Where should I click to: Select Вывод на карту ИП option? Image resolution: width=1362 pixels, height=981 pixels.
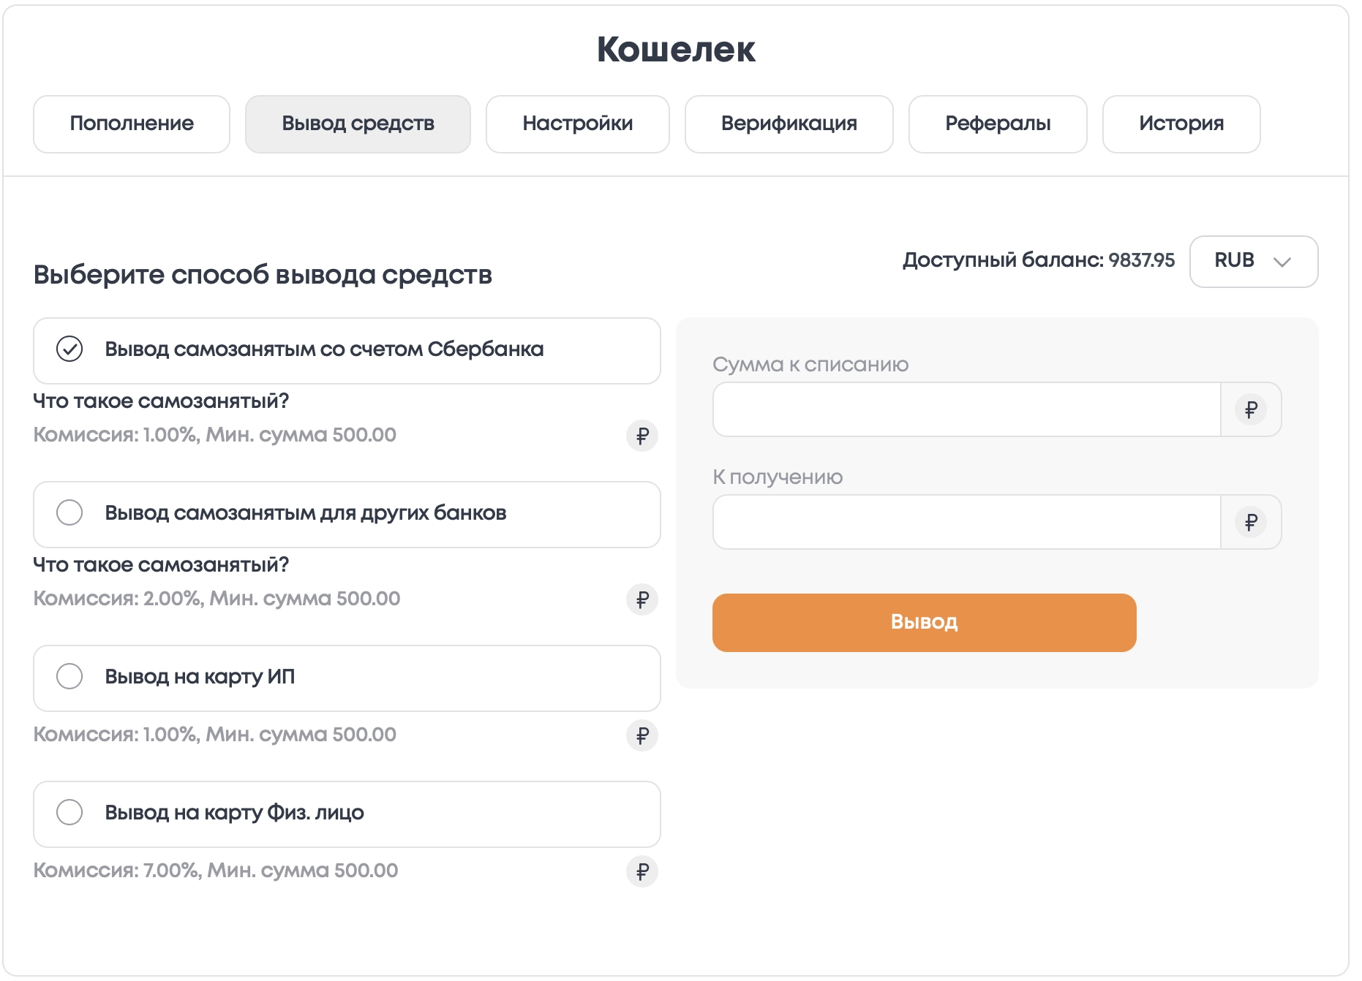[347, 678]
